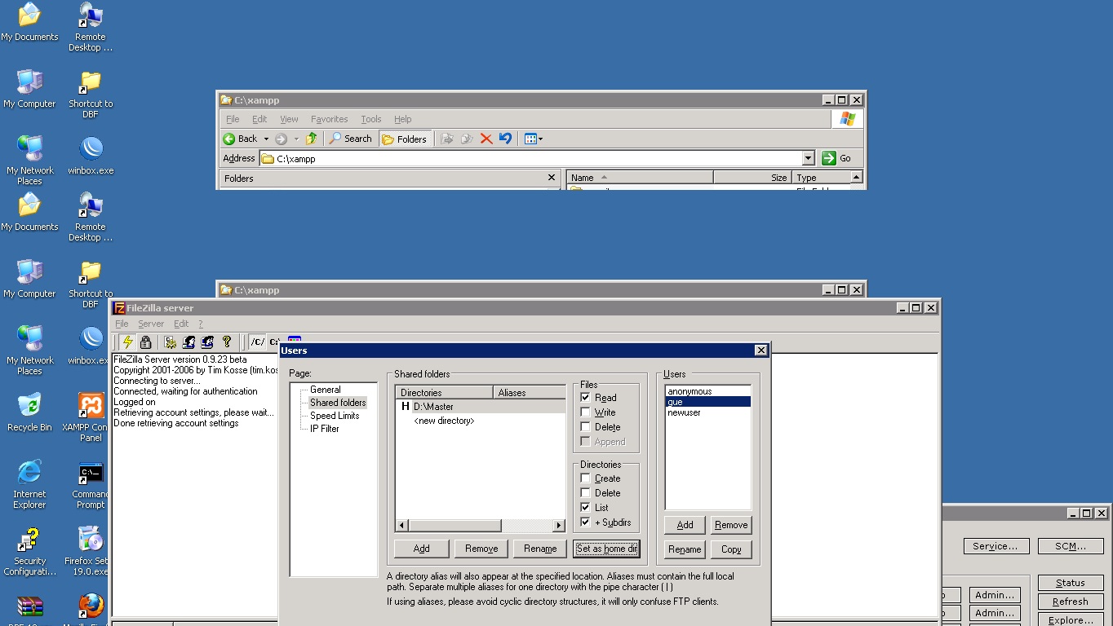Image resolution: width=1113 pixels, height=626 pixels.
Task: Toggle the Files Read checkbox
Action: [x=585, y=398]
